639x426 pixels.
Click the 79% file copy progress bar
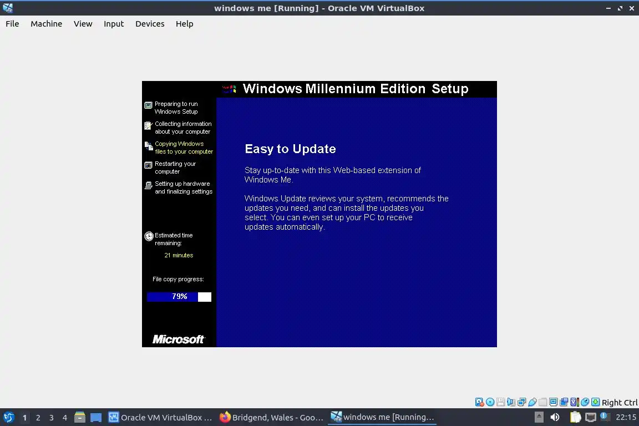pyautogui.click(x=179, y=297)
